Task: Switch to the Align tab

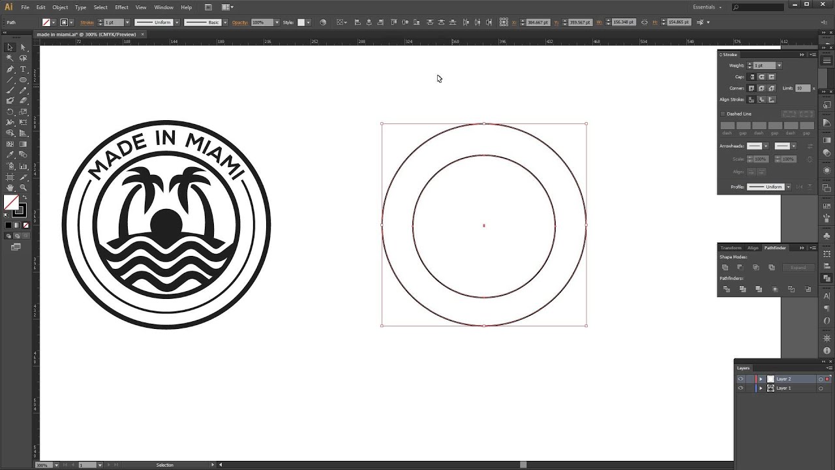Action: point(753,247)
